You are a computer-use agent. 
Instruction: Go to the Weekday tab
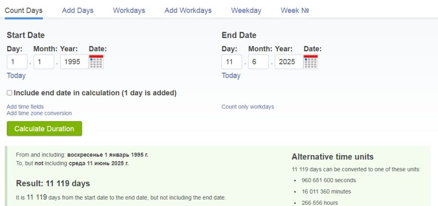[x=246, y=11]
